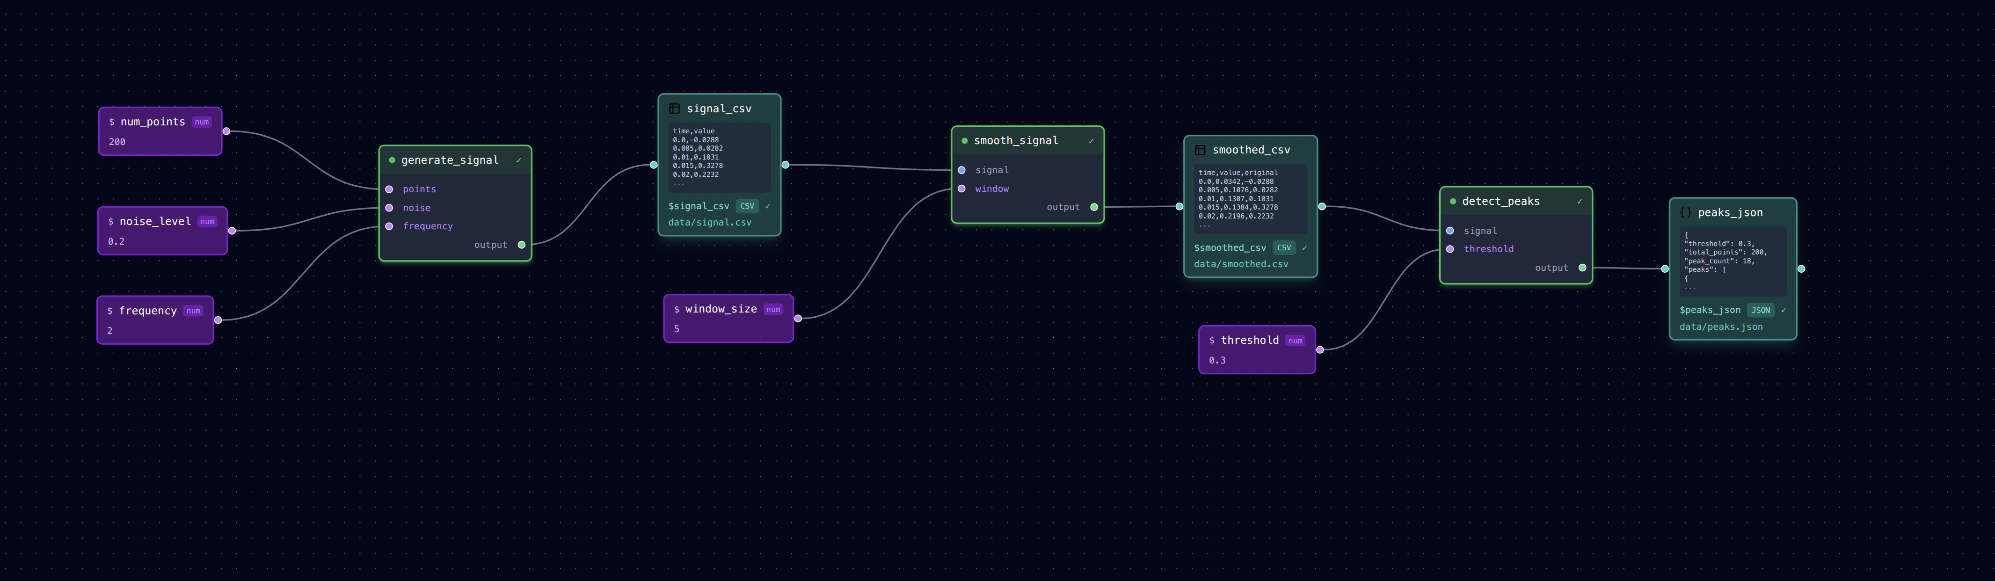The width and height of the screenshot is (1995, 581).
Task: Open the data/peaks.json file path link
Action: 1721,326
